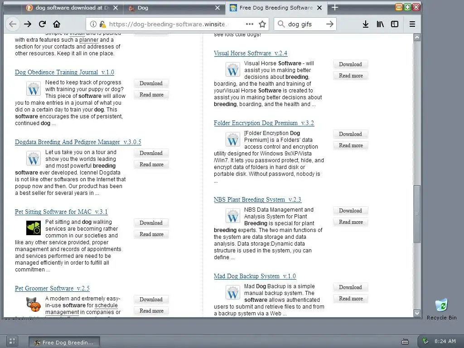Read more about Mad Dog Backup System
Image resolution: width=464 pixels, height=348 pixels.
click(350, 299)
